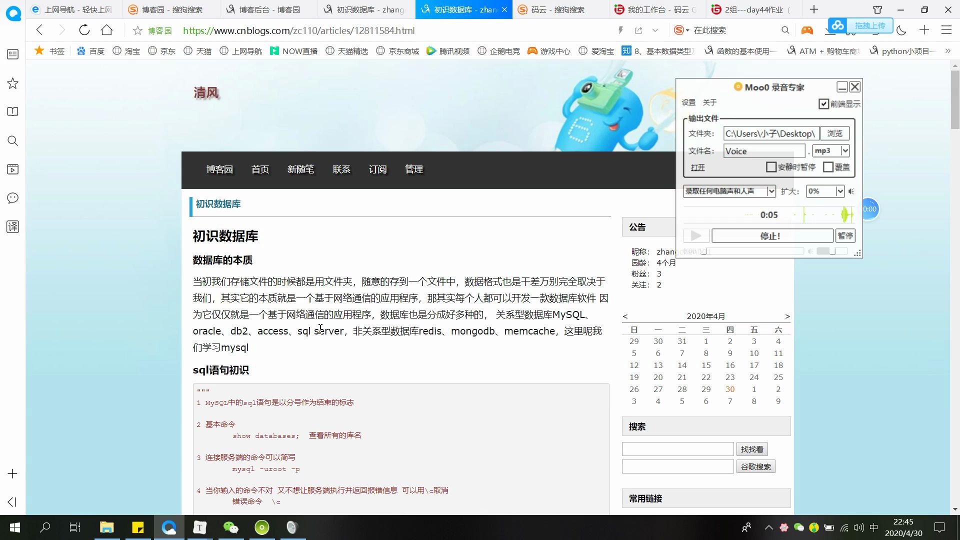Expand the 0% boost dropdown
The width and height of the screenshot is (960, 540).
point(840,191)
